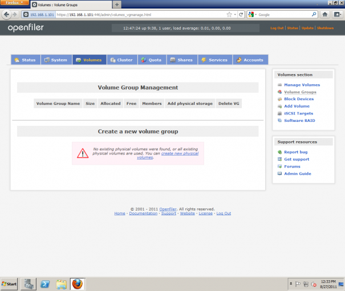
Task: Click the iSCSI Targets icon
Action: (279, 113)
